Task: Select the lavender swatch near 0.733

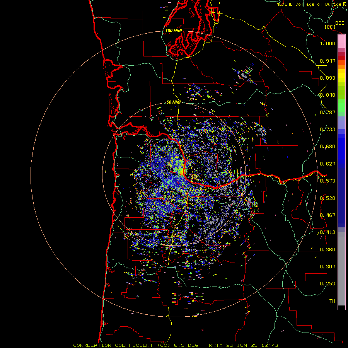Action: pos(341,123)
